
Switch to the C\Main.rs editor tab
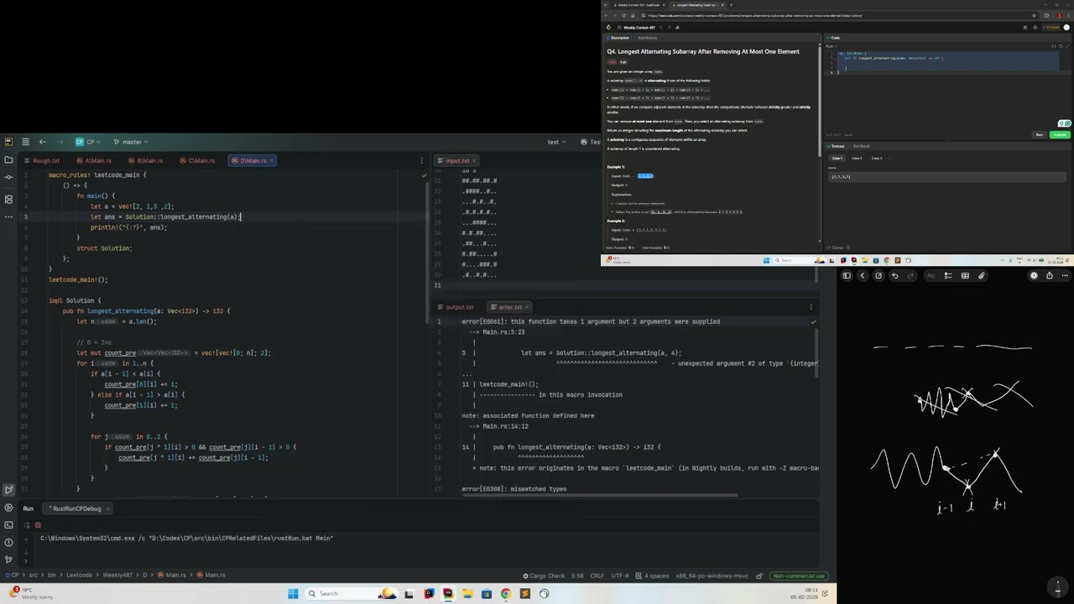click(198, 160)
